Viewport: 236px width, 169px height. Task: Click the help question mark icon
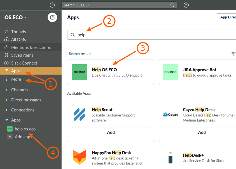pos(186,5)
